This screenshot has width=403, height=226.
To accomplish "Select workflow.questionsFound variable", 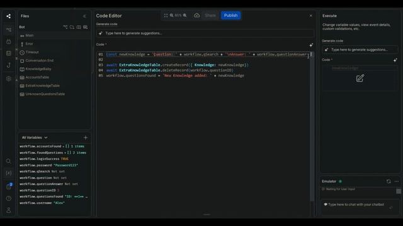I will tap(54, 196).
